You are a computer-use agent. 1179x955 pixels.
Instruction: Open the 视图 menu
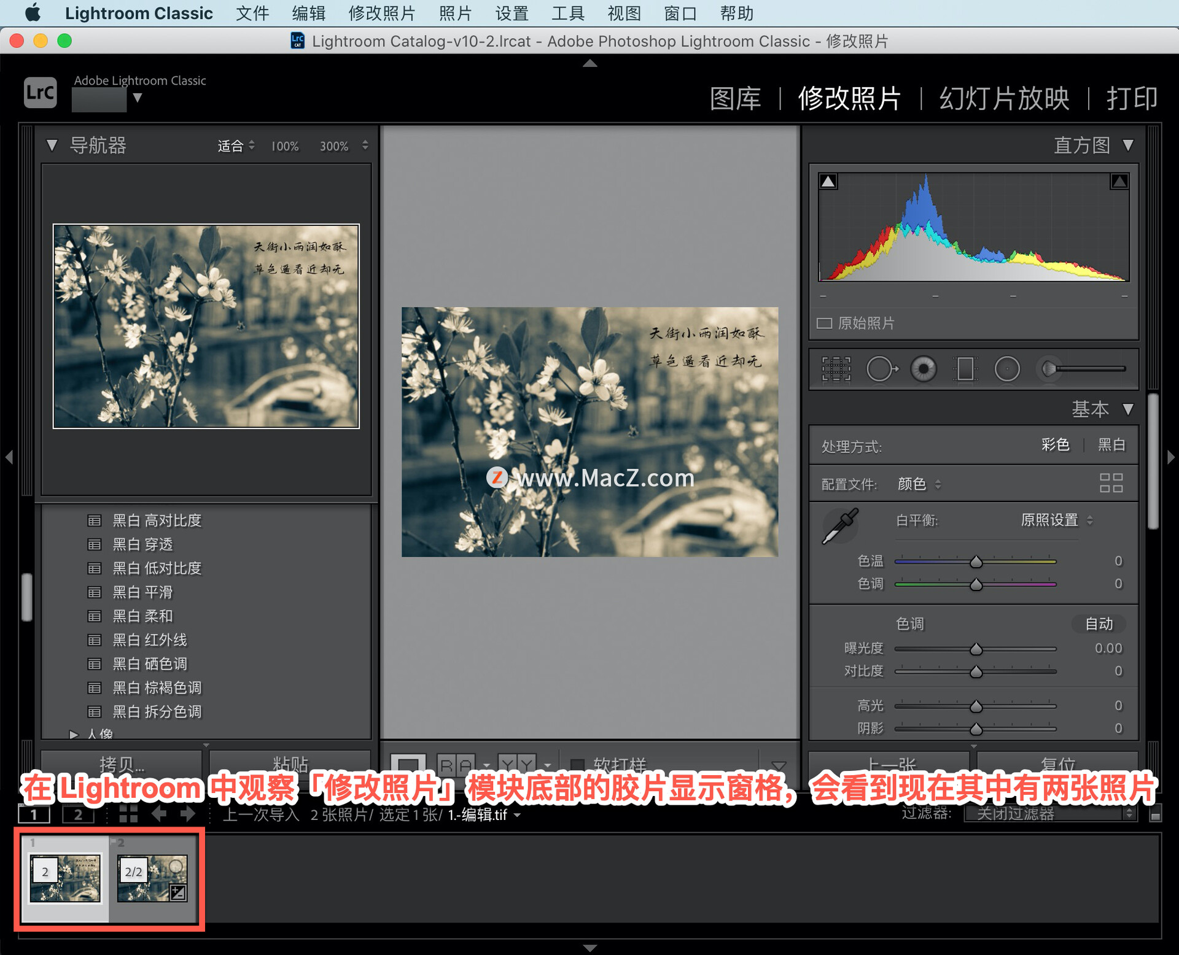tap(624, 13)
